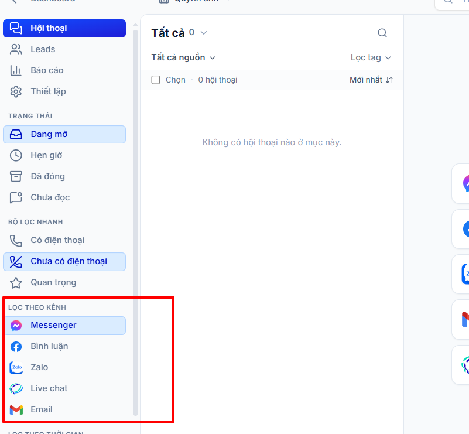
Task: Open the Báo cáo reports section
Action: point(64,70)
